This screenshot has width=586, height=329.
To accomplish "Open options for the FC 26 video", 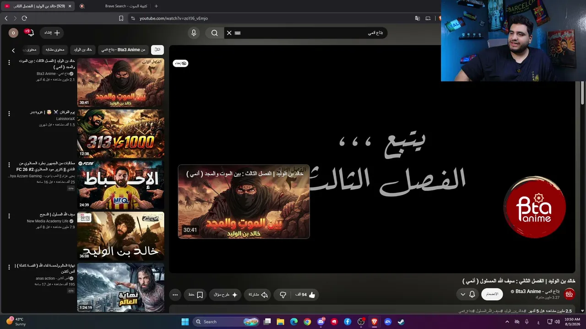I will point(9,165).
